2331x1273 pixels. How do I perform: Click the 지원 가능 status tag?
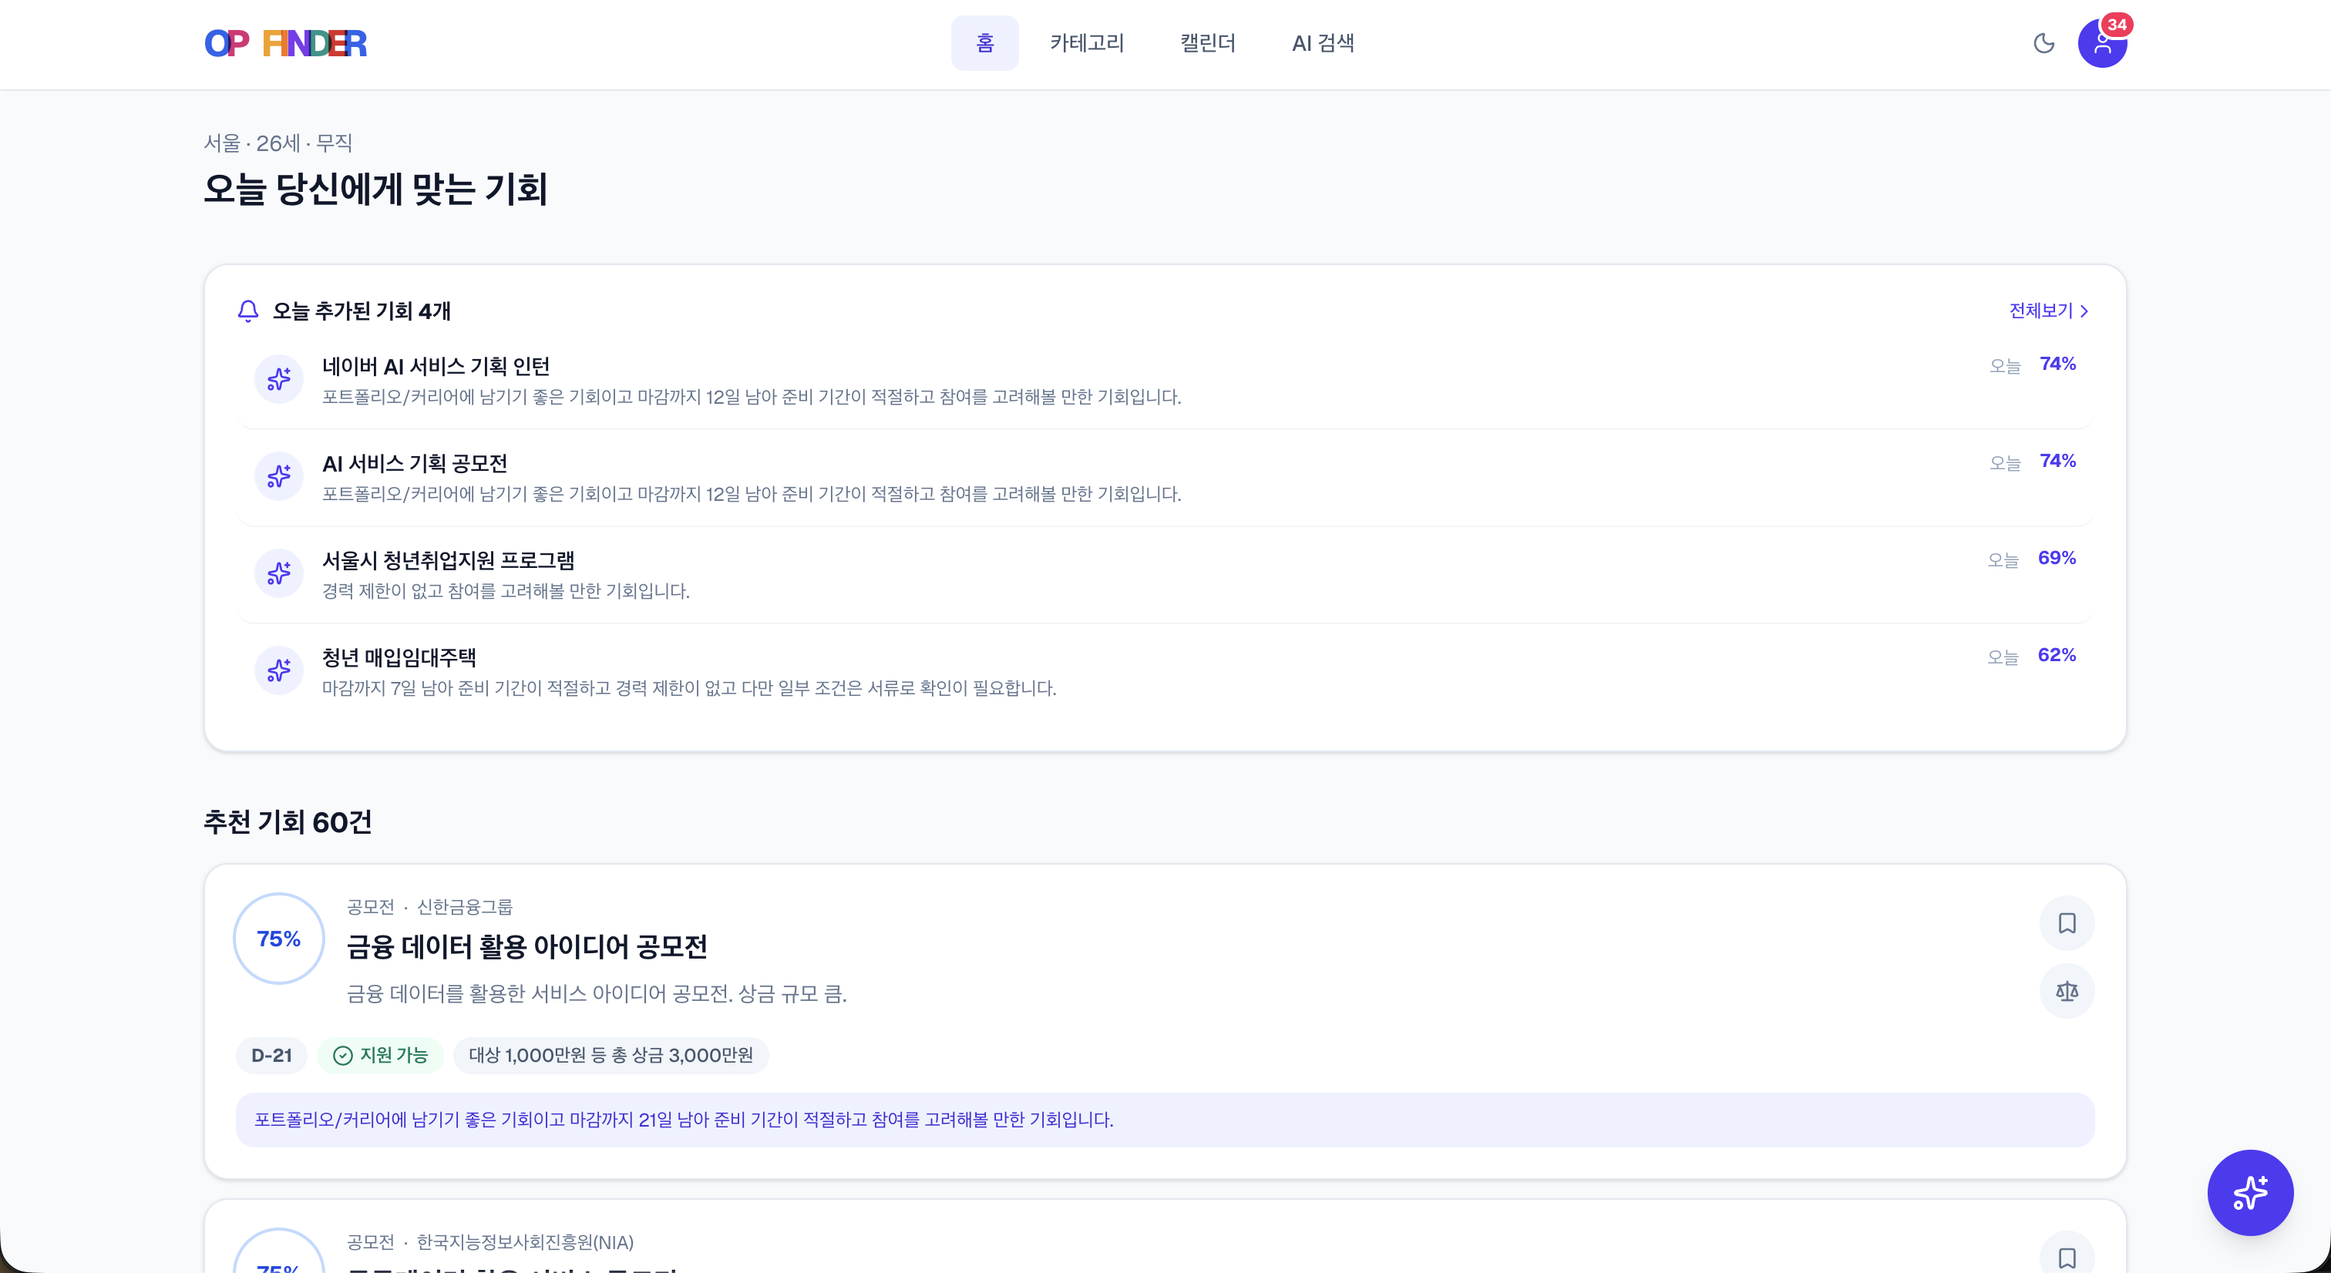click(380, 1056)
